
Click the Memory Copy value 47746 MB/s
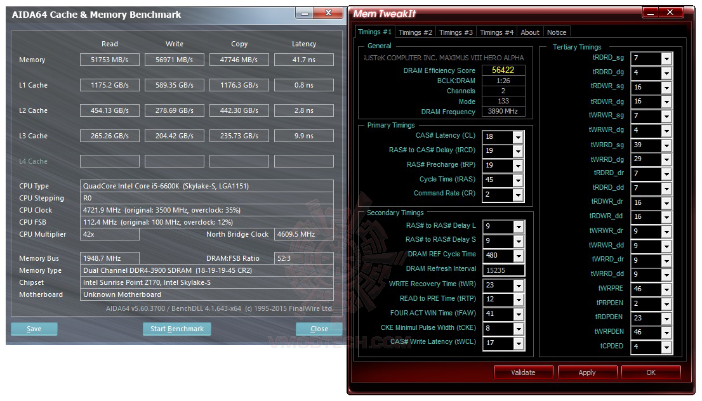pyautogui.click(x=239, y=60)
